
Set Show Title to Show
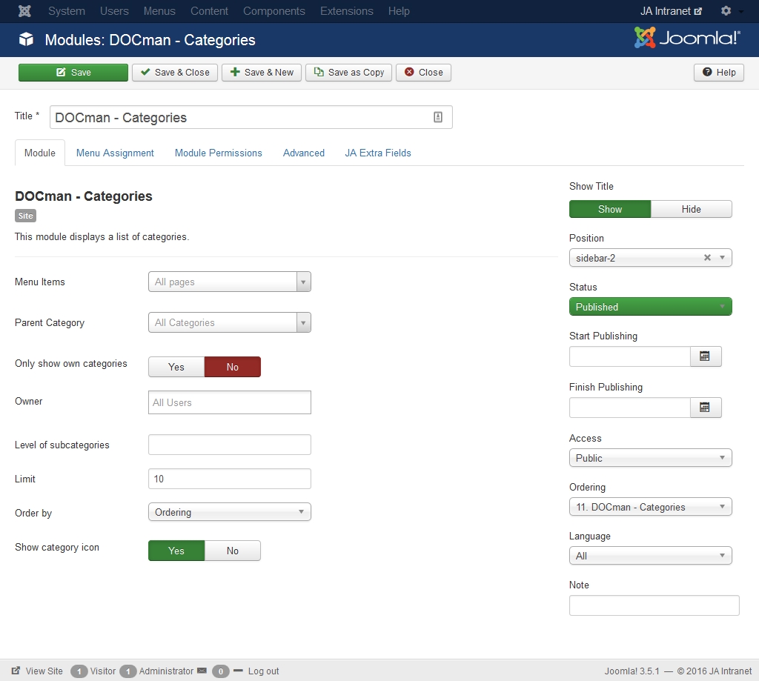(x=610, y=209)
